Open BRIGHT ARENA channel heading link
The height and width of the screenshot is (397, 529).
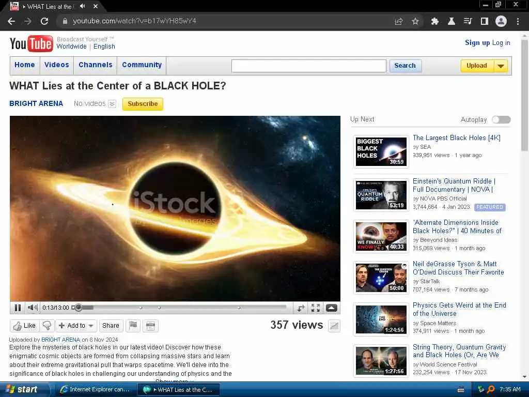36,103
